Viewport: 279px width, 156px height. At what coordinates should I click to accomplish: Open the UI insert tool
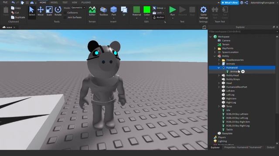pos(124,11)
